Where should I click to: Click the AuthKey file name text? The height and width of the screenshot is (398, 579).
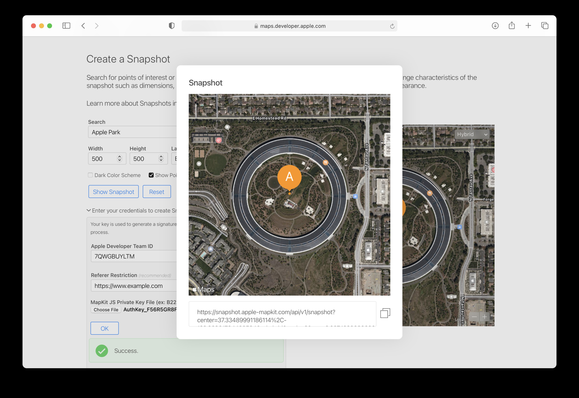(x=150, y=309)
